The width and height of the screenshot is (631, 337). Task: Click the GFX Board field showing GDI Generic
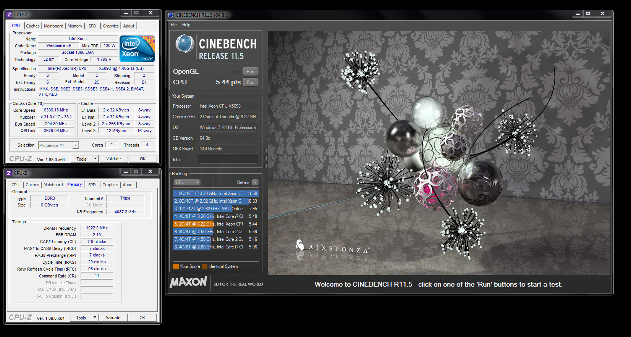[228, 149]
